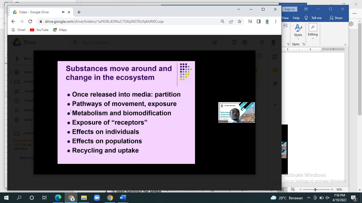The width and height of the screenshot is (362, 203).
Task: Collapse the Word ribbon
Action: [x=345, y=44]
